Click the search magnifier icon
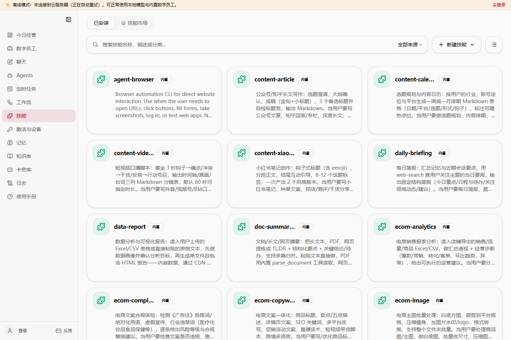 click(x=95, y=45)
